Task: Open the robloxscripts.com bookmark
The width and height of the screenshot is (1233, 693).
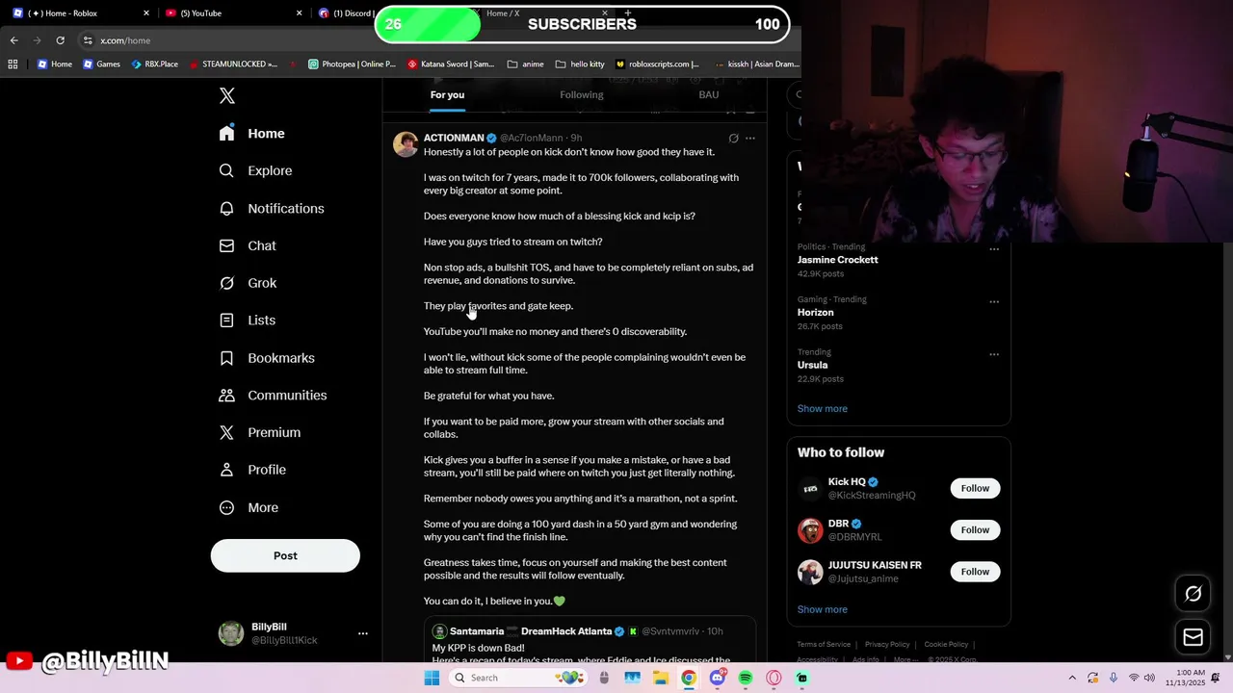Action: click(x=657, y=64)
